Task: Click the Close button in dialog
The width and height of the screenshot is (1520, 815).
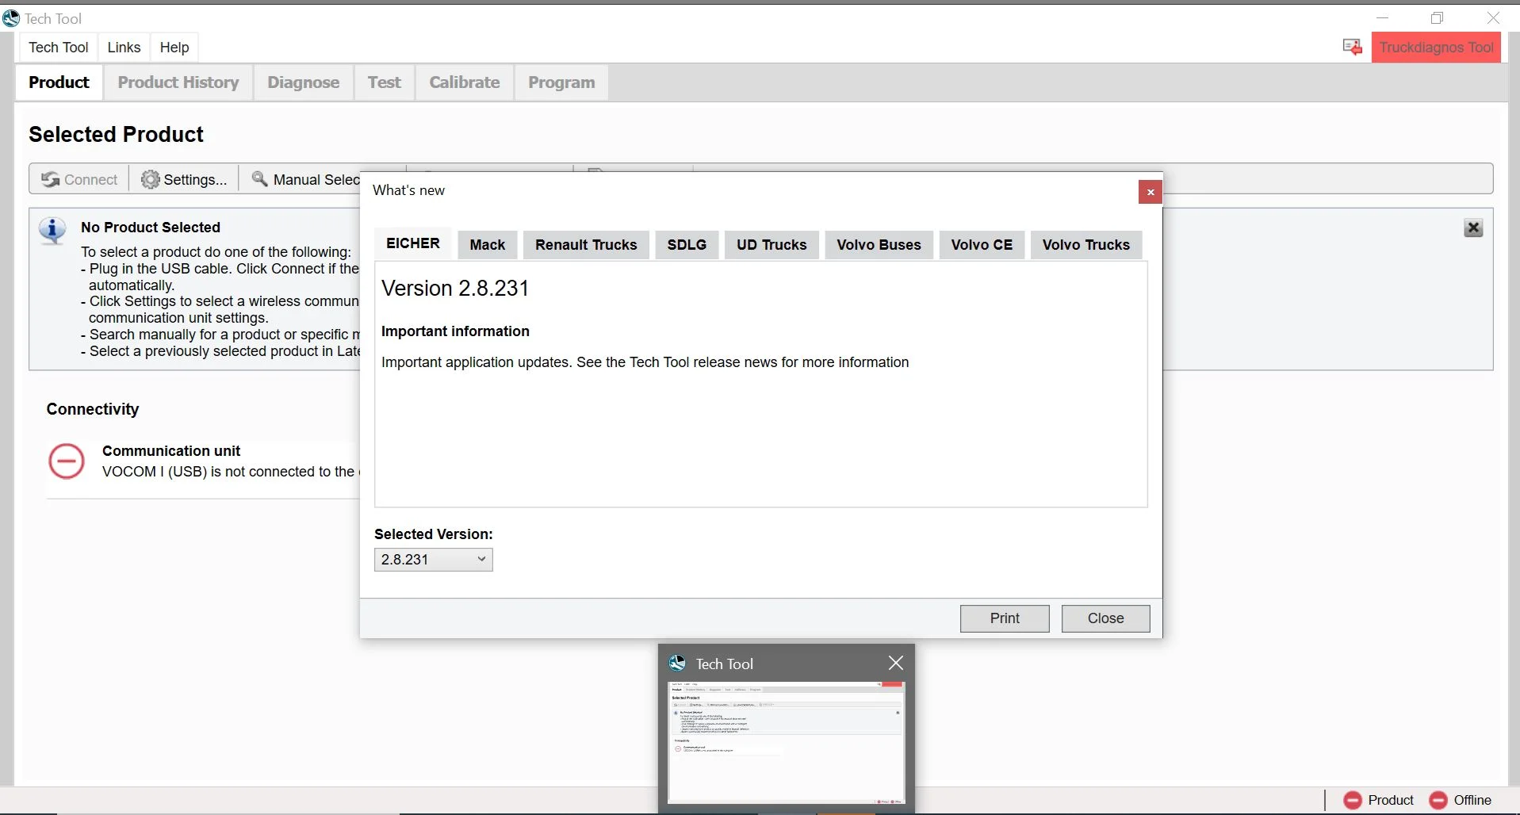Action: [x=1105, y=618]
